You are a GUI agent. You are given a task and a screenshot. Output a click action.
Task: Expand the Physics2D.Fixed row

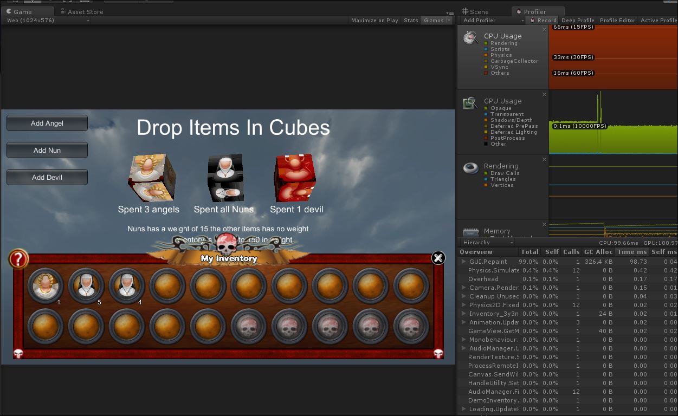(463, 305)
